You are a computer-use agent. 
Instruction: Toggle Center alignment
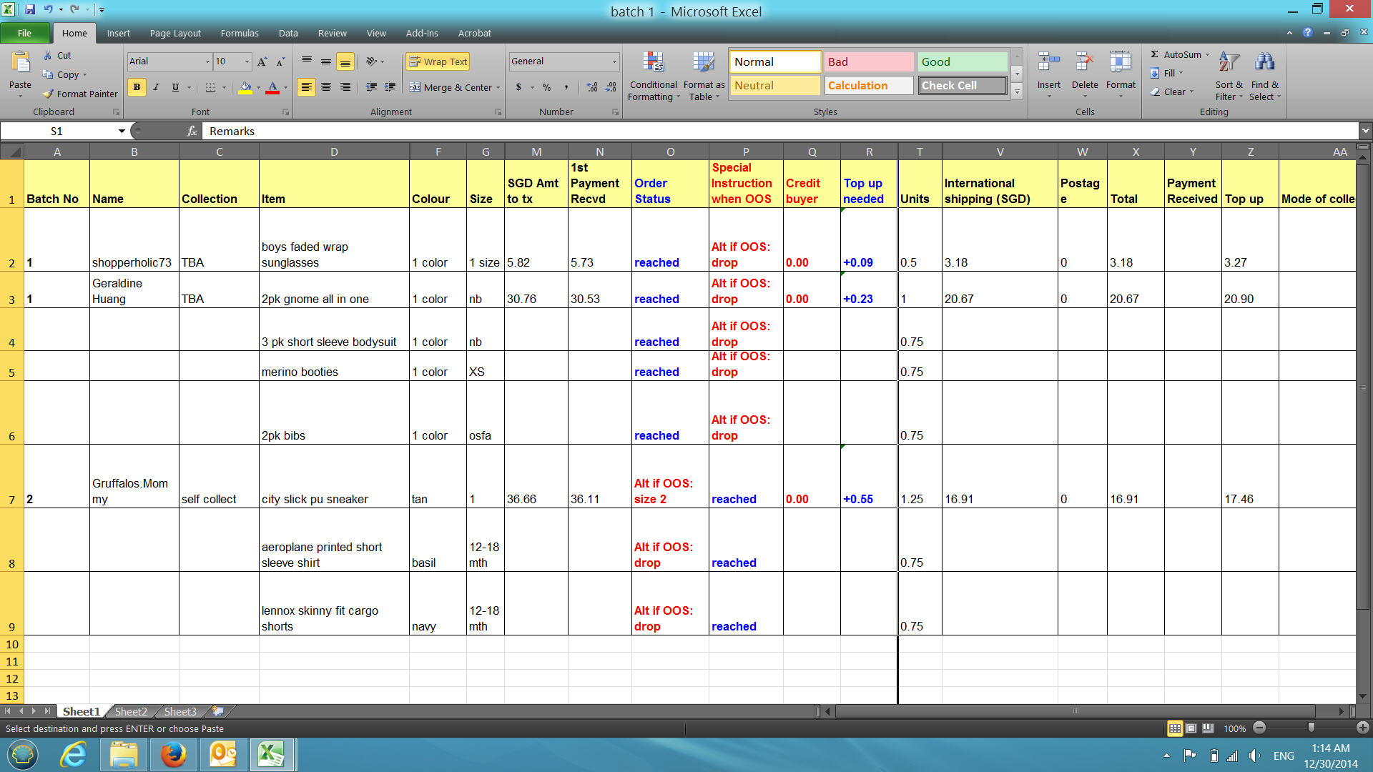tap(325, 87)
